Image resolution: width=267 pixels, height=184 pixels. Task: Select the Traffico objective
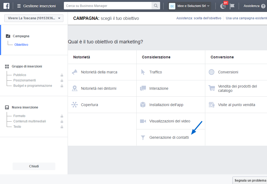pos(171,72)
